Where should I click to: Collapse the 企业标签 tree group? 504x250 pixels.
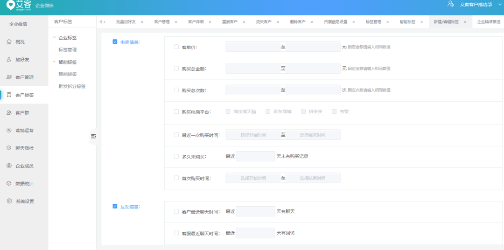(x=54, y=38)
